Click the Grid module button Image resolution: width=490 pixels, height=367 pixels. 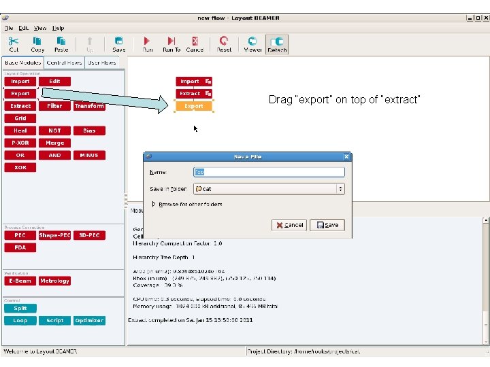(20, 118)
